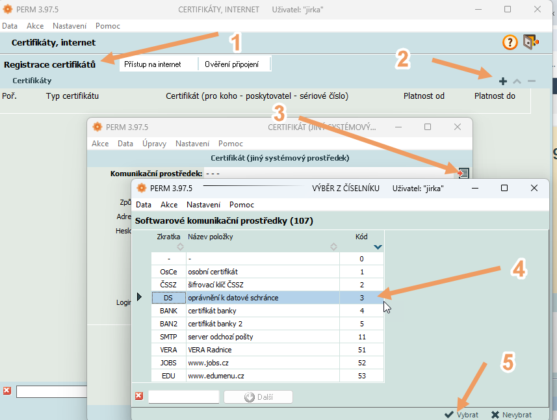Open the Data menu in the main window

(10, 26)
